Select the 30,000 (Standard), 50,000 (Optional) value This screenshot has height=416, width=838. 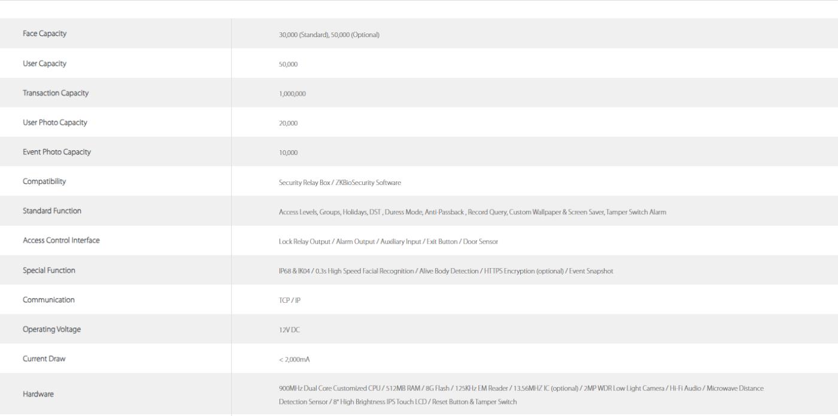329,35
